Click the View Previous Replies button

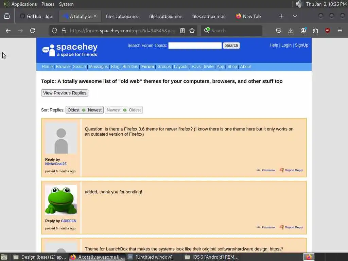click(65, 93)
